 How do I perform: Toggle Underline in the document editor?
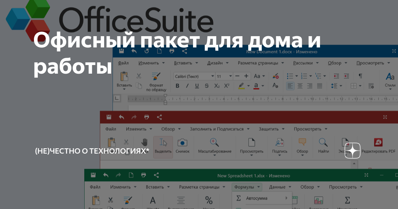[197, 86]
